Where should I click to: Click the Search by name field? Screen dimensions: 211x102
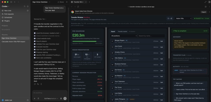(151, 36)
